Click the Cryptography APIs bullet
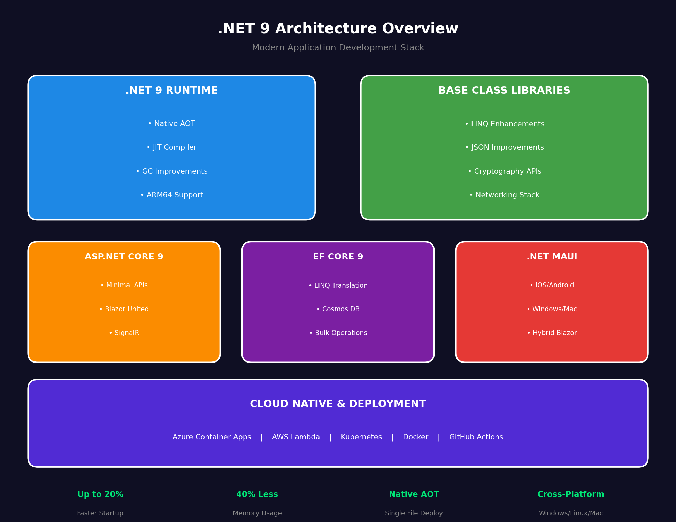This screenshot has width=676, height=522. click(x=504, y=171)
